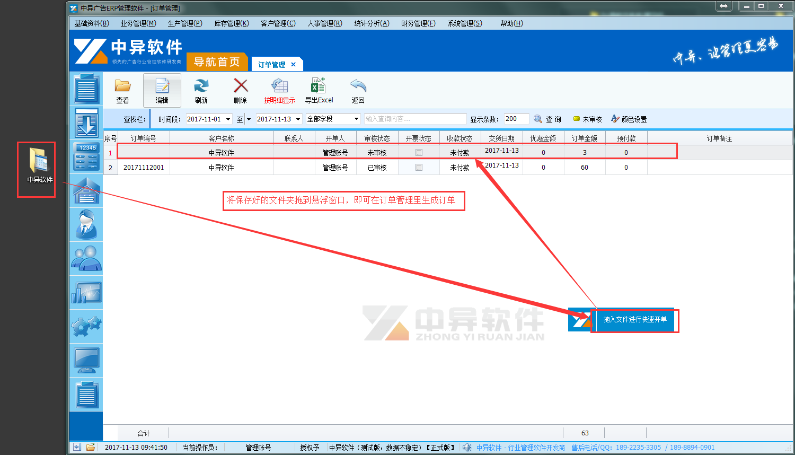Click the 拖入文件进行快速开单 button
The width and height of the screenshot is (795, 455).
click(x=635, y=320)
